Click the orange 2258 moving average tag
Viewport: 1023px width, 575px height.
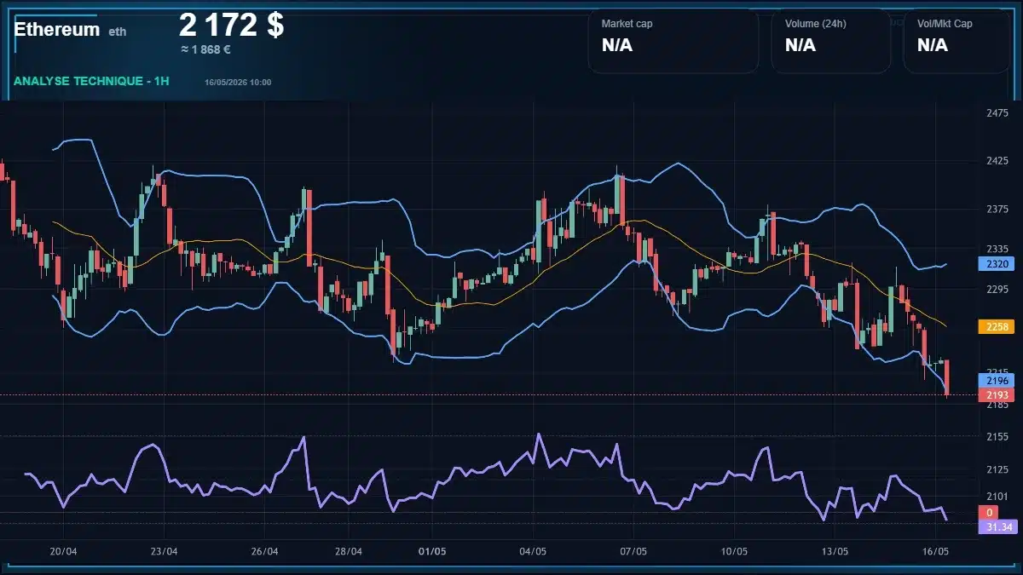[x=996, y=326]
